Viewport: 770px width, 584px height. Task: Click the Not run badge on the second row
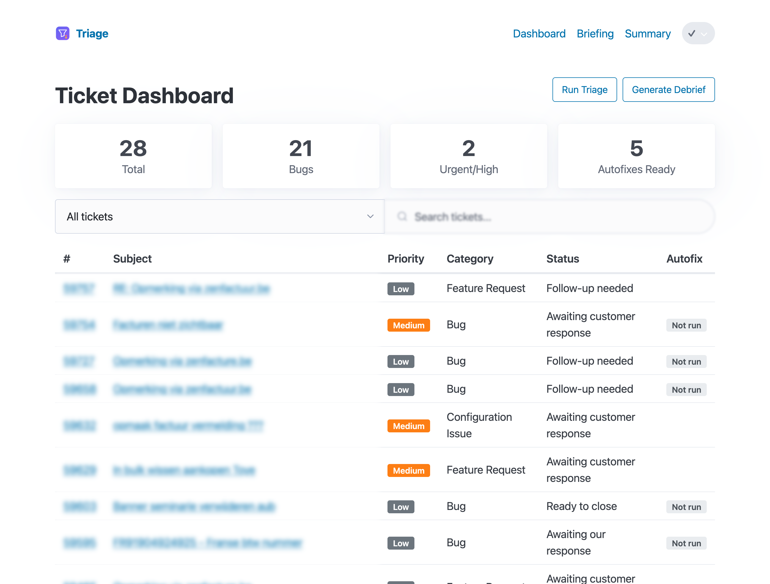pos(686,325)
